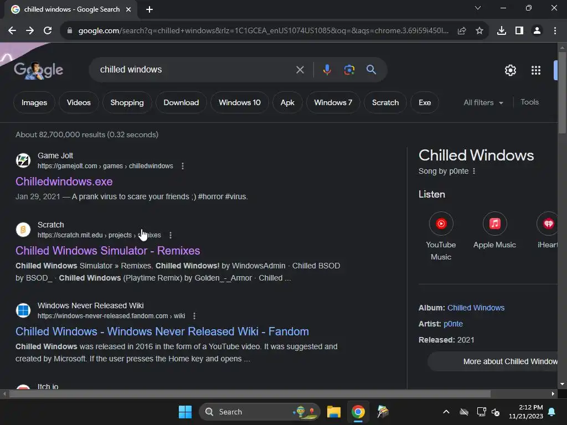
Task: Click the address bar URL
Action: tap(263, 31)
